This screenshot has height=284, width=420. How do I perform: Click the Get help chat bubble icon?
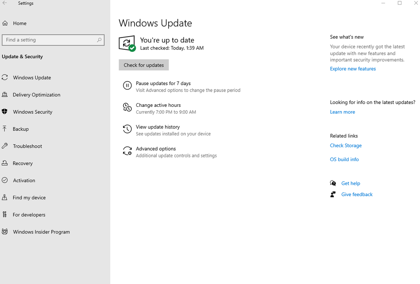(x=333, y=183)
